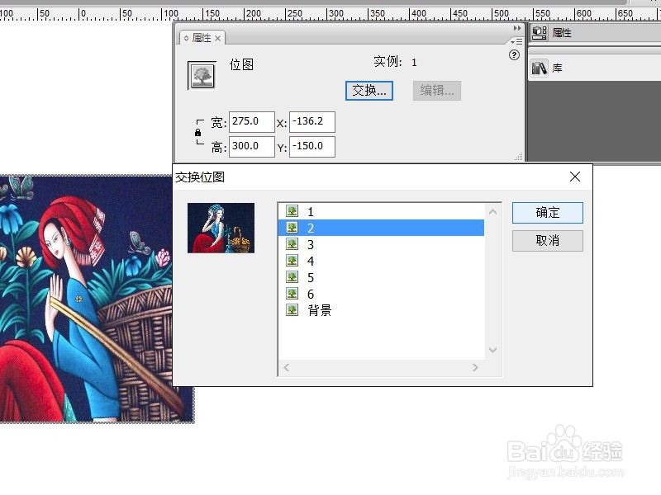Select the 属性 tab
Screen dimensions: 661x495
point(202,38)
